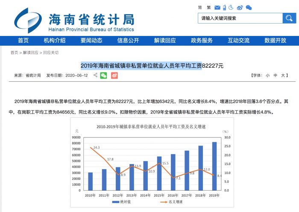
Task: Share article via green WeChat icon
Action: [x=104, y=75]
